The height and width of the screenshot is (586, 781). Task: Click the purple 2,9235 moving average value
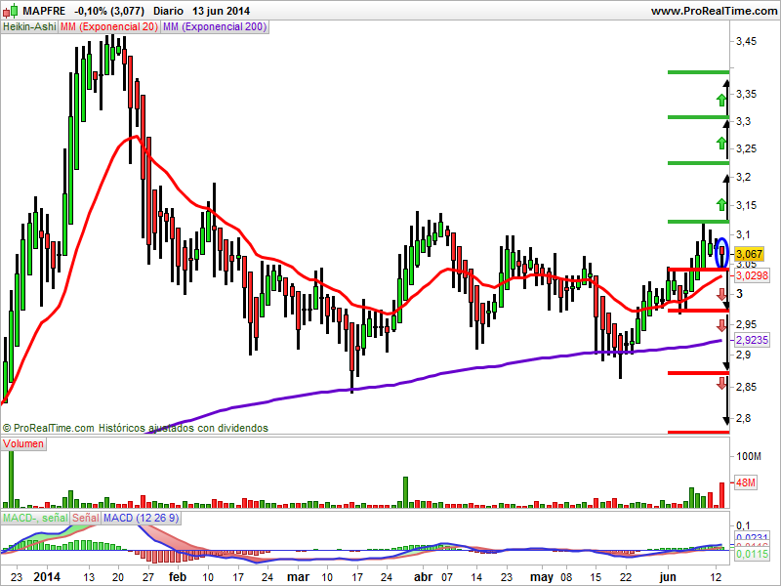752,340
